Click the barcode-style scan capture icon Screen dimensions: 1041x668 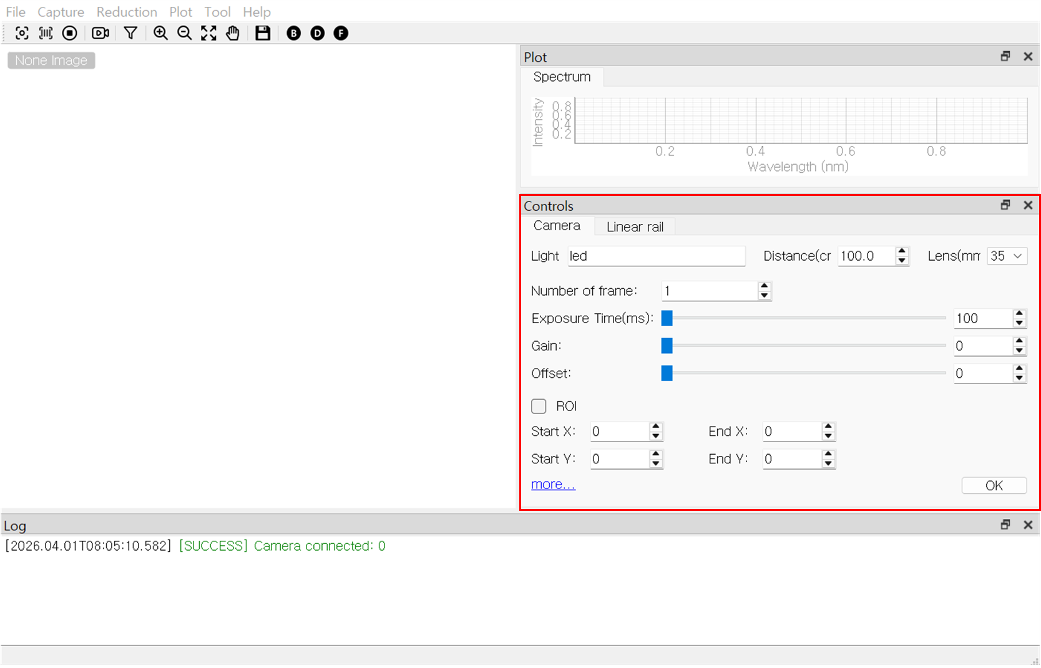(46, 33)
